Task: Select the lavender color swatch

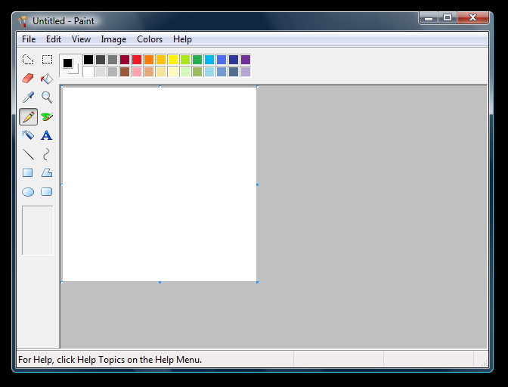Action: coord(246,72)
